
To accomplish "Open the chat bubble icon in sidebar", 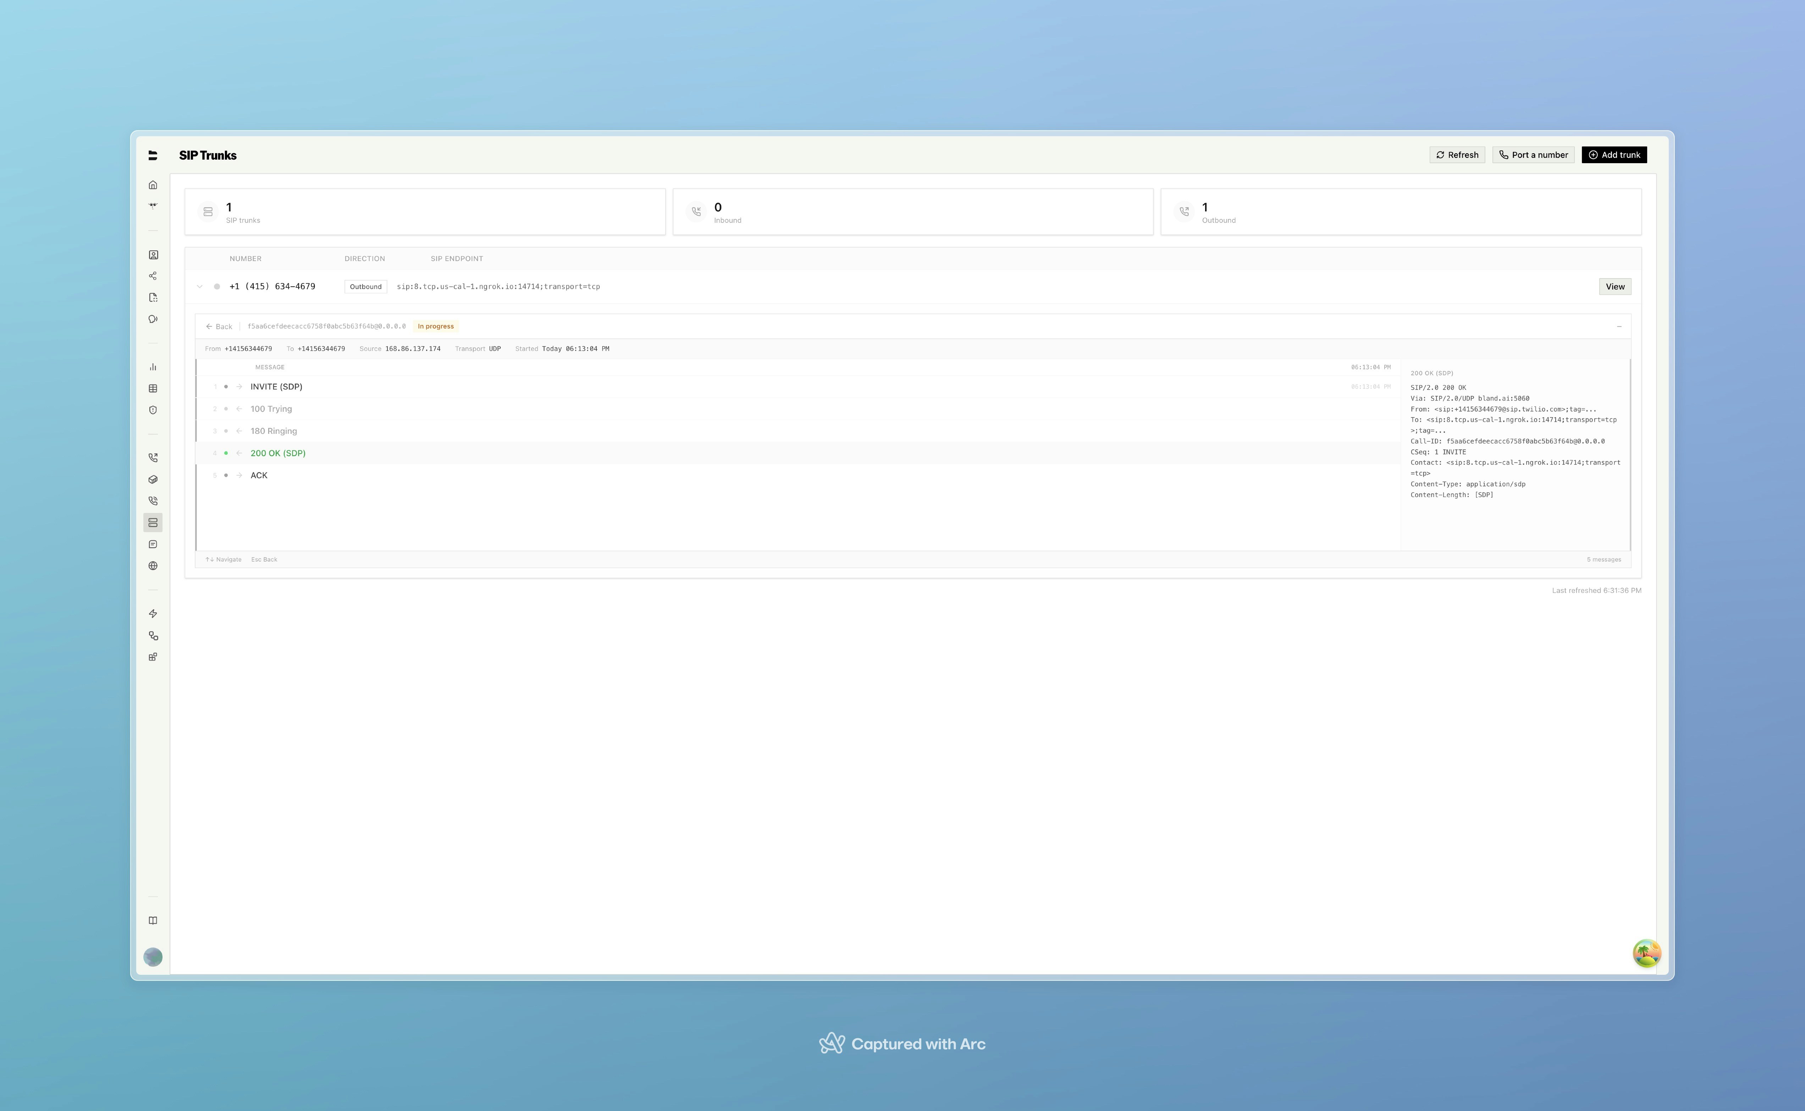I will coord(153,544).
